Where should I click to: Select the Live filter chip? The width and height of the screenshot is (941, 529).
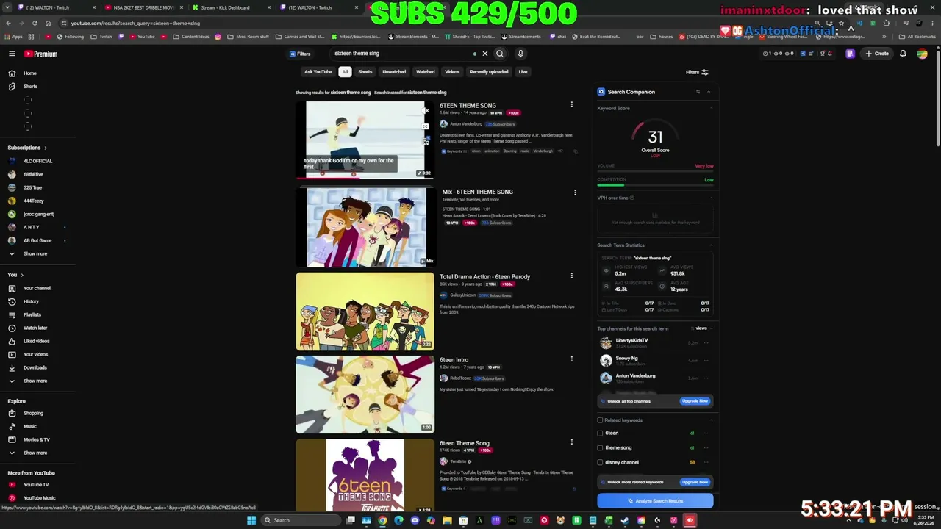523,72
